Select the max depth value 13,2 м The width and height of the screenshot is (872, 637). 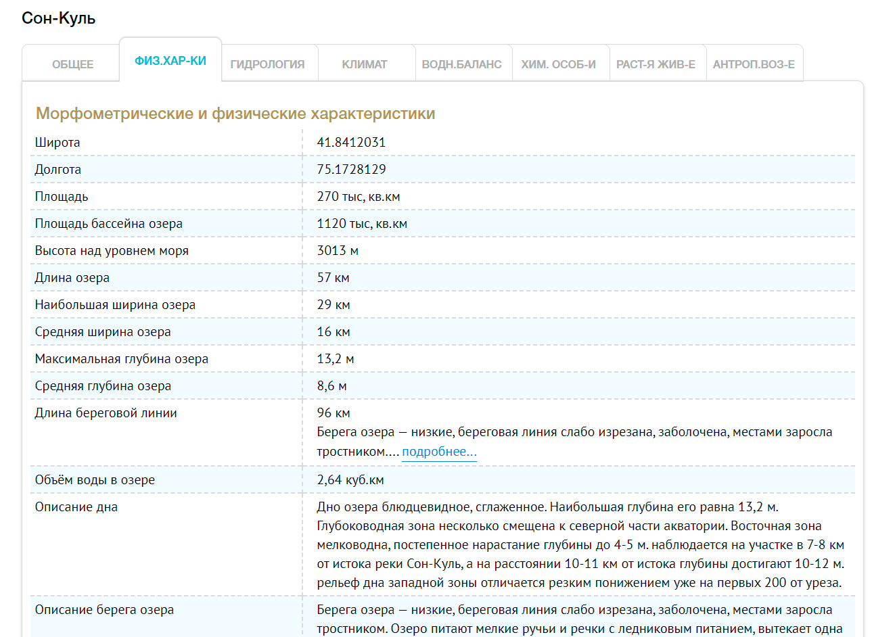[336, 359]
